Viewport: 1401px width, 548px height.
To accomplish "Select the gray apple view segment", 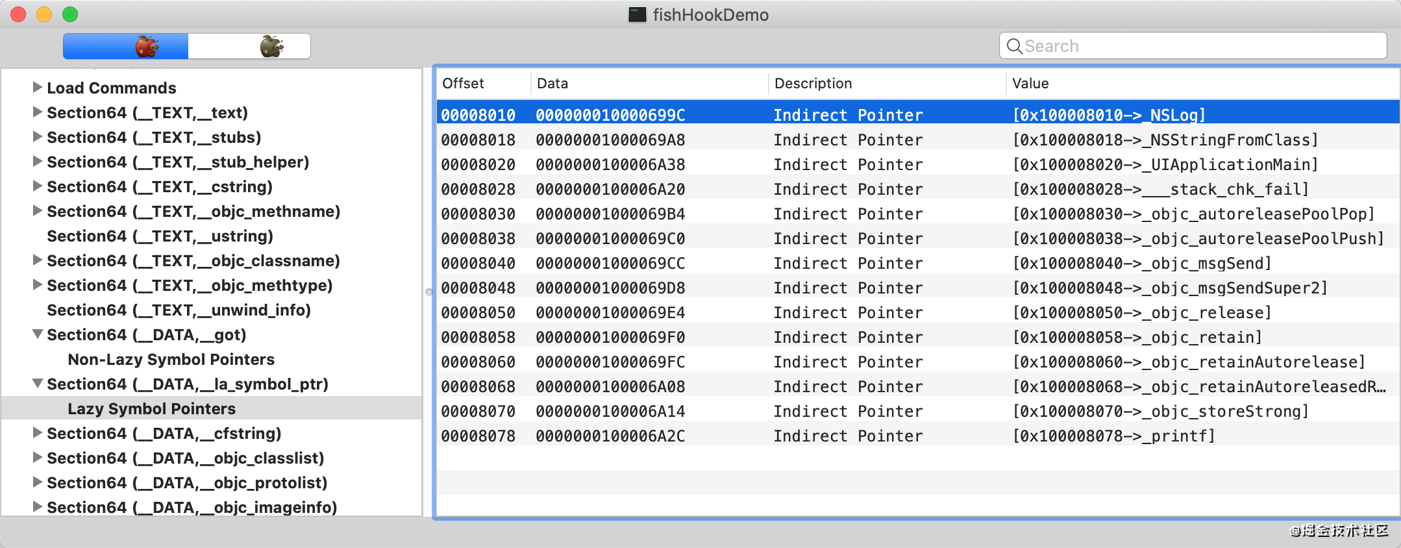I will pos(249,46).
